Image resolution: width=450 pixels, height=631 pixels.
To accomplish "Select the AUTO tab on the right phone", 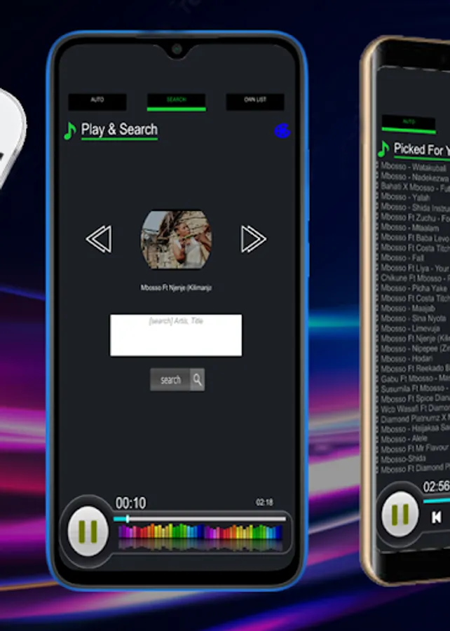I will coord(409,124).
